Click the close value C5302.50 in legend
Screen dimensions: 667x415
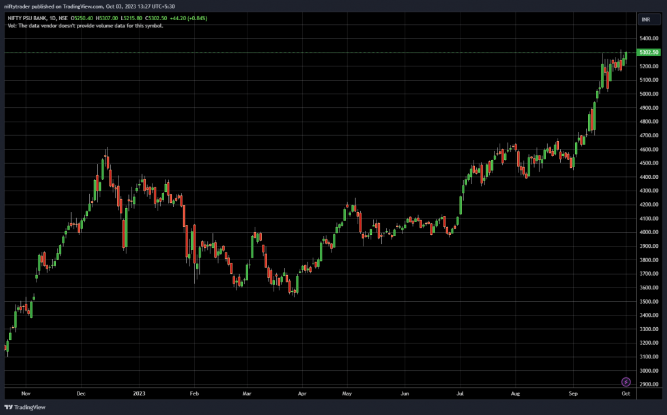click(x=156, y=18)
